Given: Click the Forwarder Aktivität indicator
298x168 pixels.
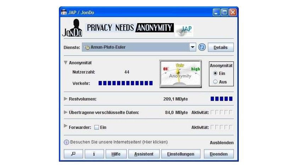Looking at the screenshot, I should pos(222,127).
